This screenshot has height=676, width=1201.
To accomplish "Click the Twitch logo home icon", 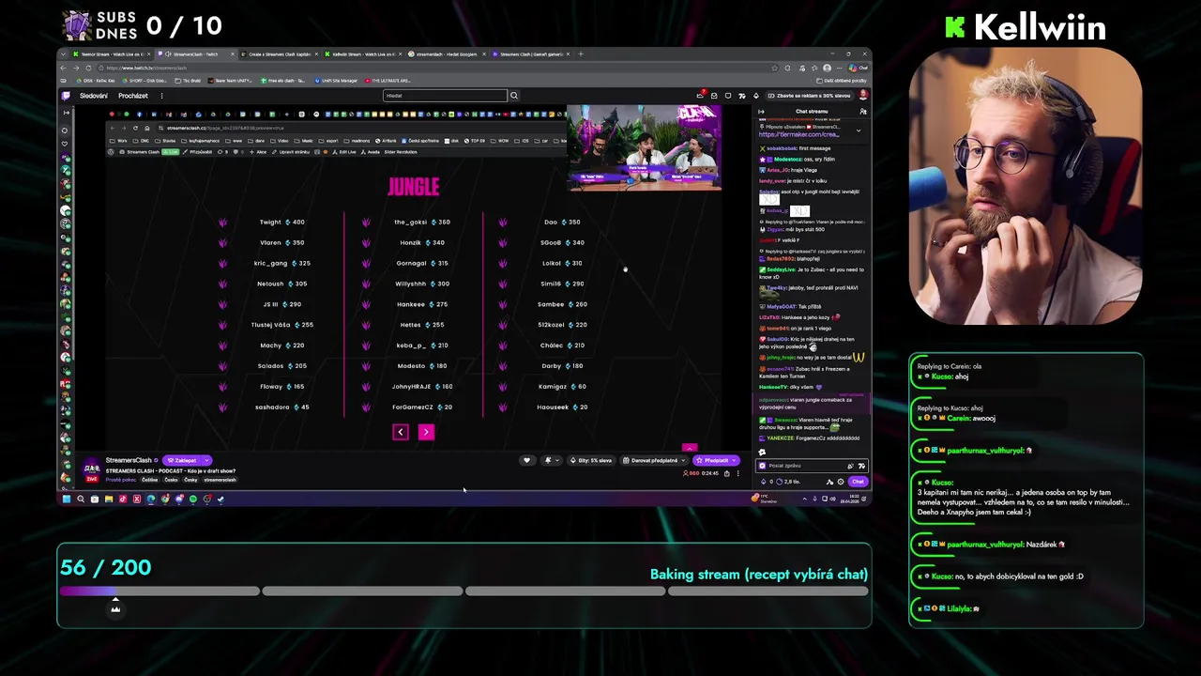I will click(x=66, y=96).
